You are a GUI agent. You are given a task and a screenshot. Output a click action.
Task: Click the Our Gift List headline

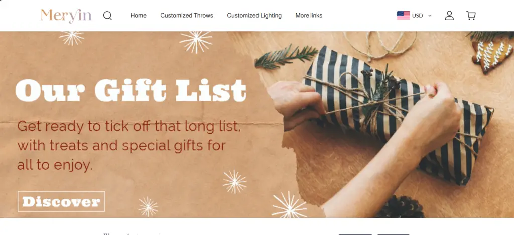click(x=131, y=90)
